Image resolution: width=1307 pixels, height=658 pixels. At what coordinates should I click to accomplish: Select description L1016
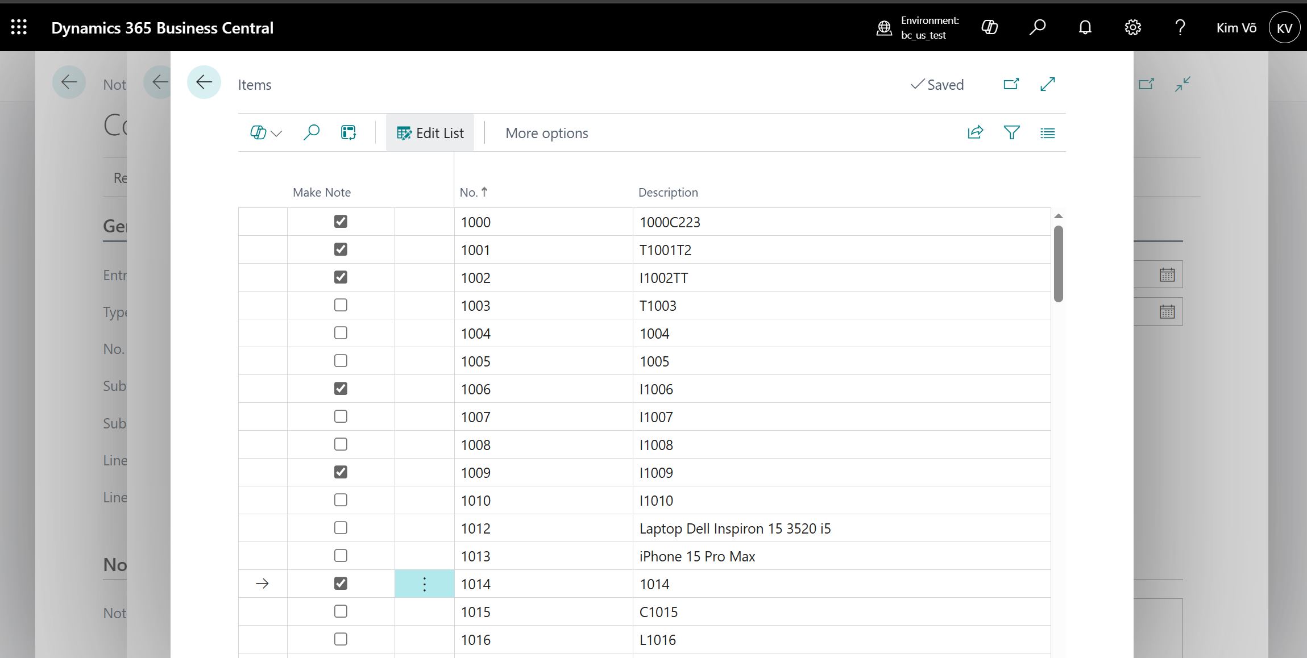[841, 639]
